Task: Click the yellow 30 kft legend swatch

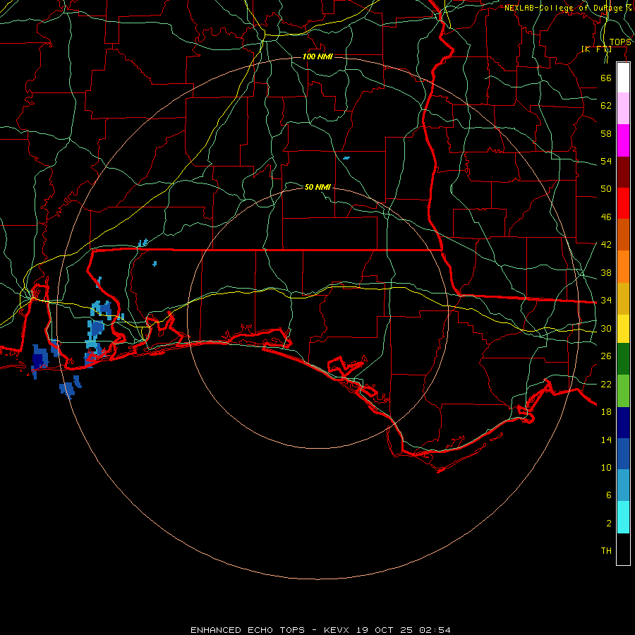Action: (x=623, y=329)
